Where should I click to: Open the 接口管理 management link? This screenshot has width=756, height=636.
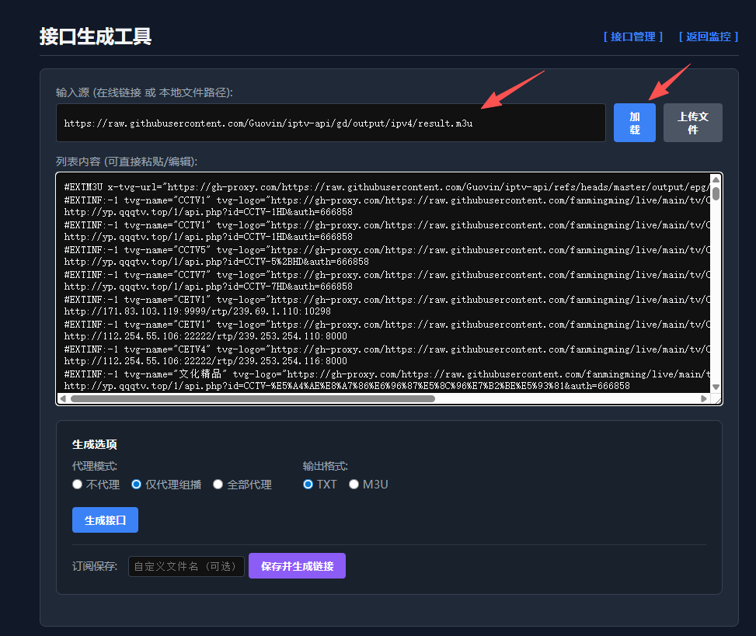pyautogui.click(x=632, y=36)
